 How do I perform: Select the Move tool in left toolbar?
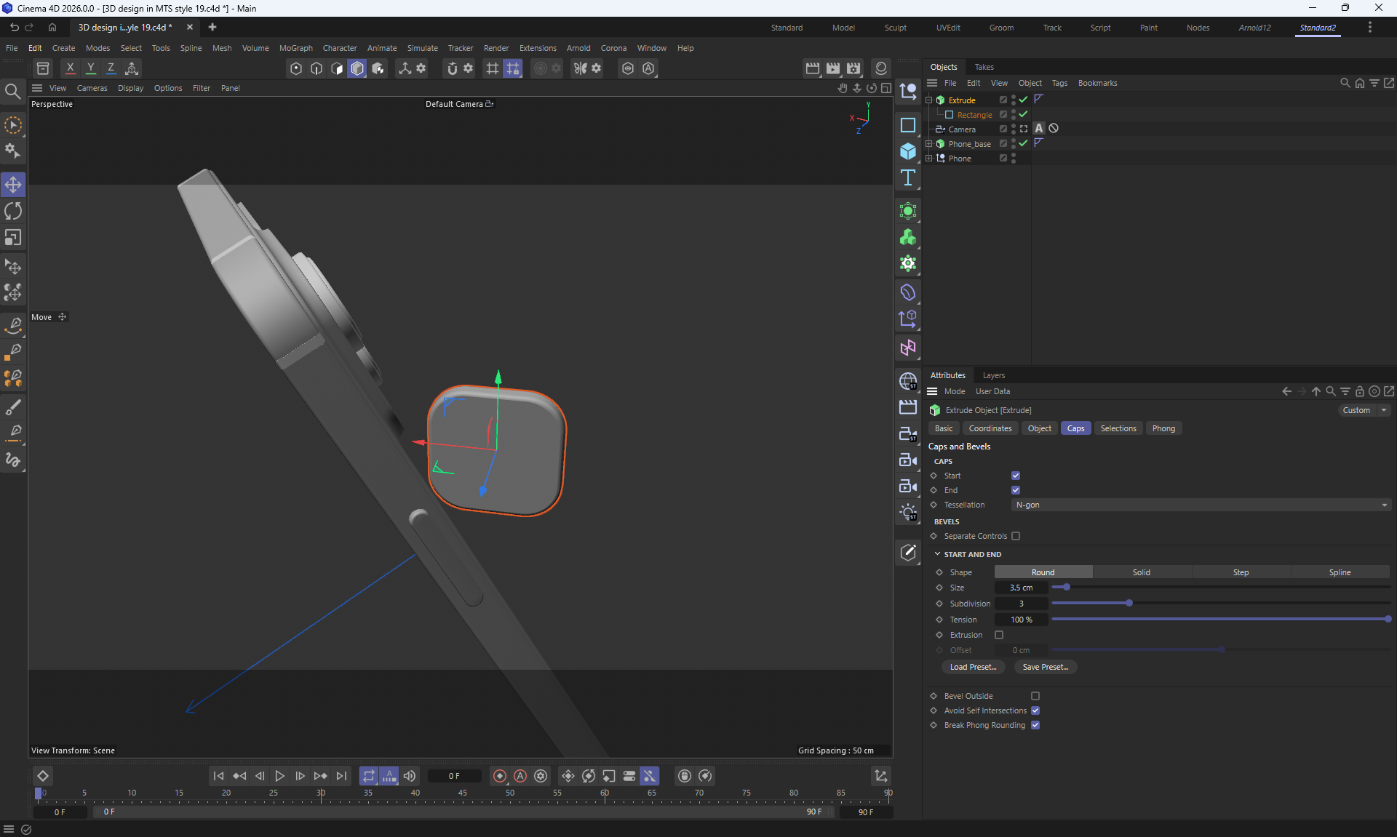click(13, 185)
